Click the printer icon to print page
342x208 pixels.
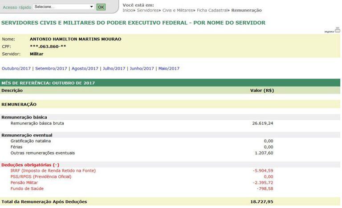(338, 30)
